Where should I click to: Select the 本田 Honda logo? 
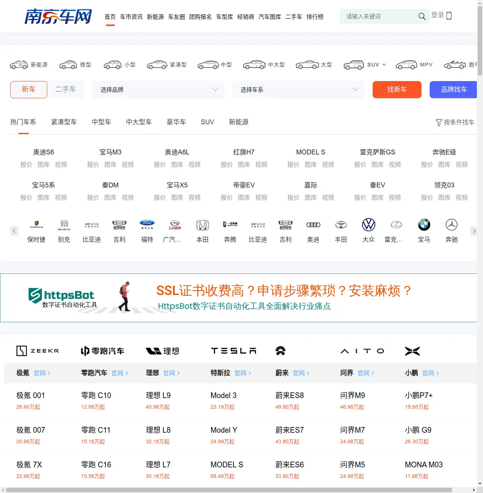[x=202, y=224]
